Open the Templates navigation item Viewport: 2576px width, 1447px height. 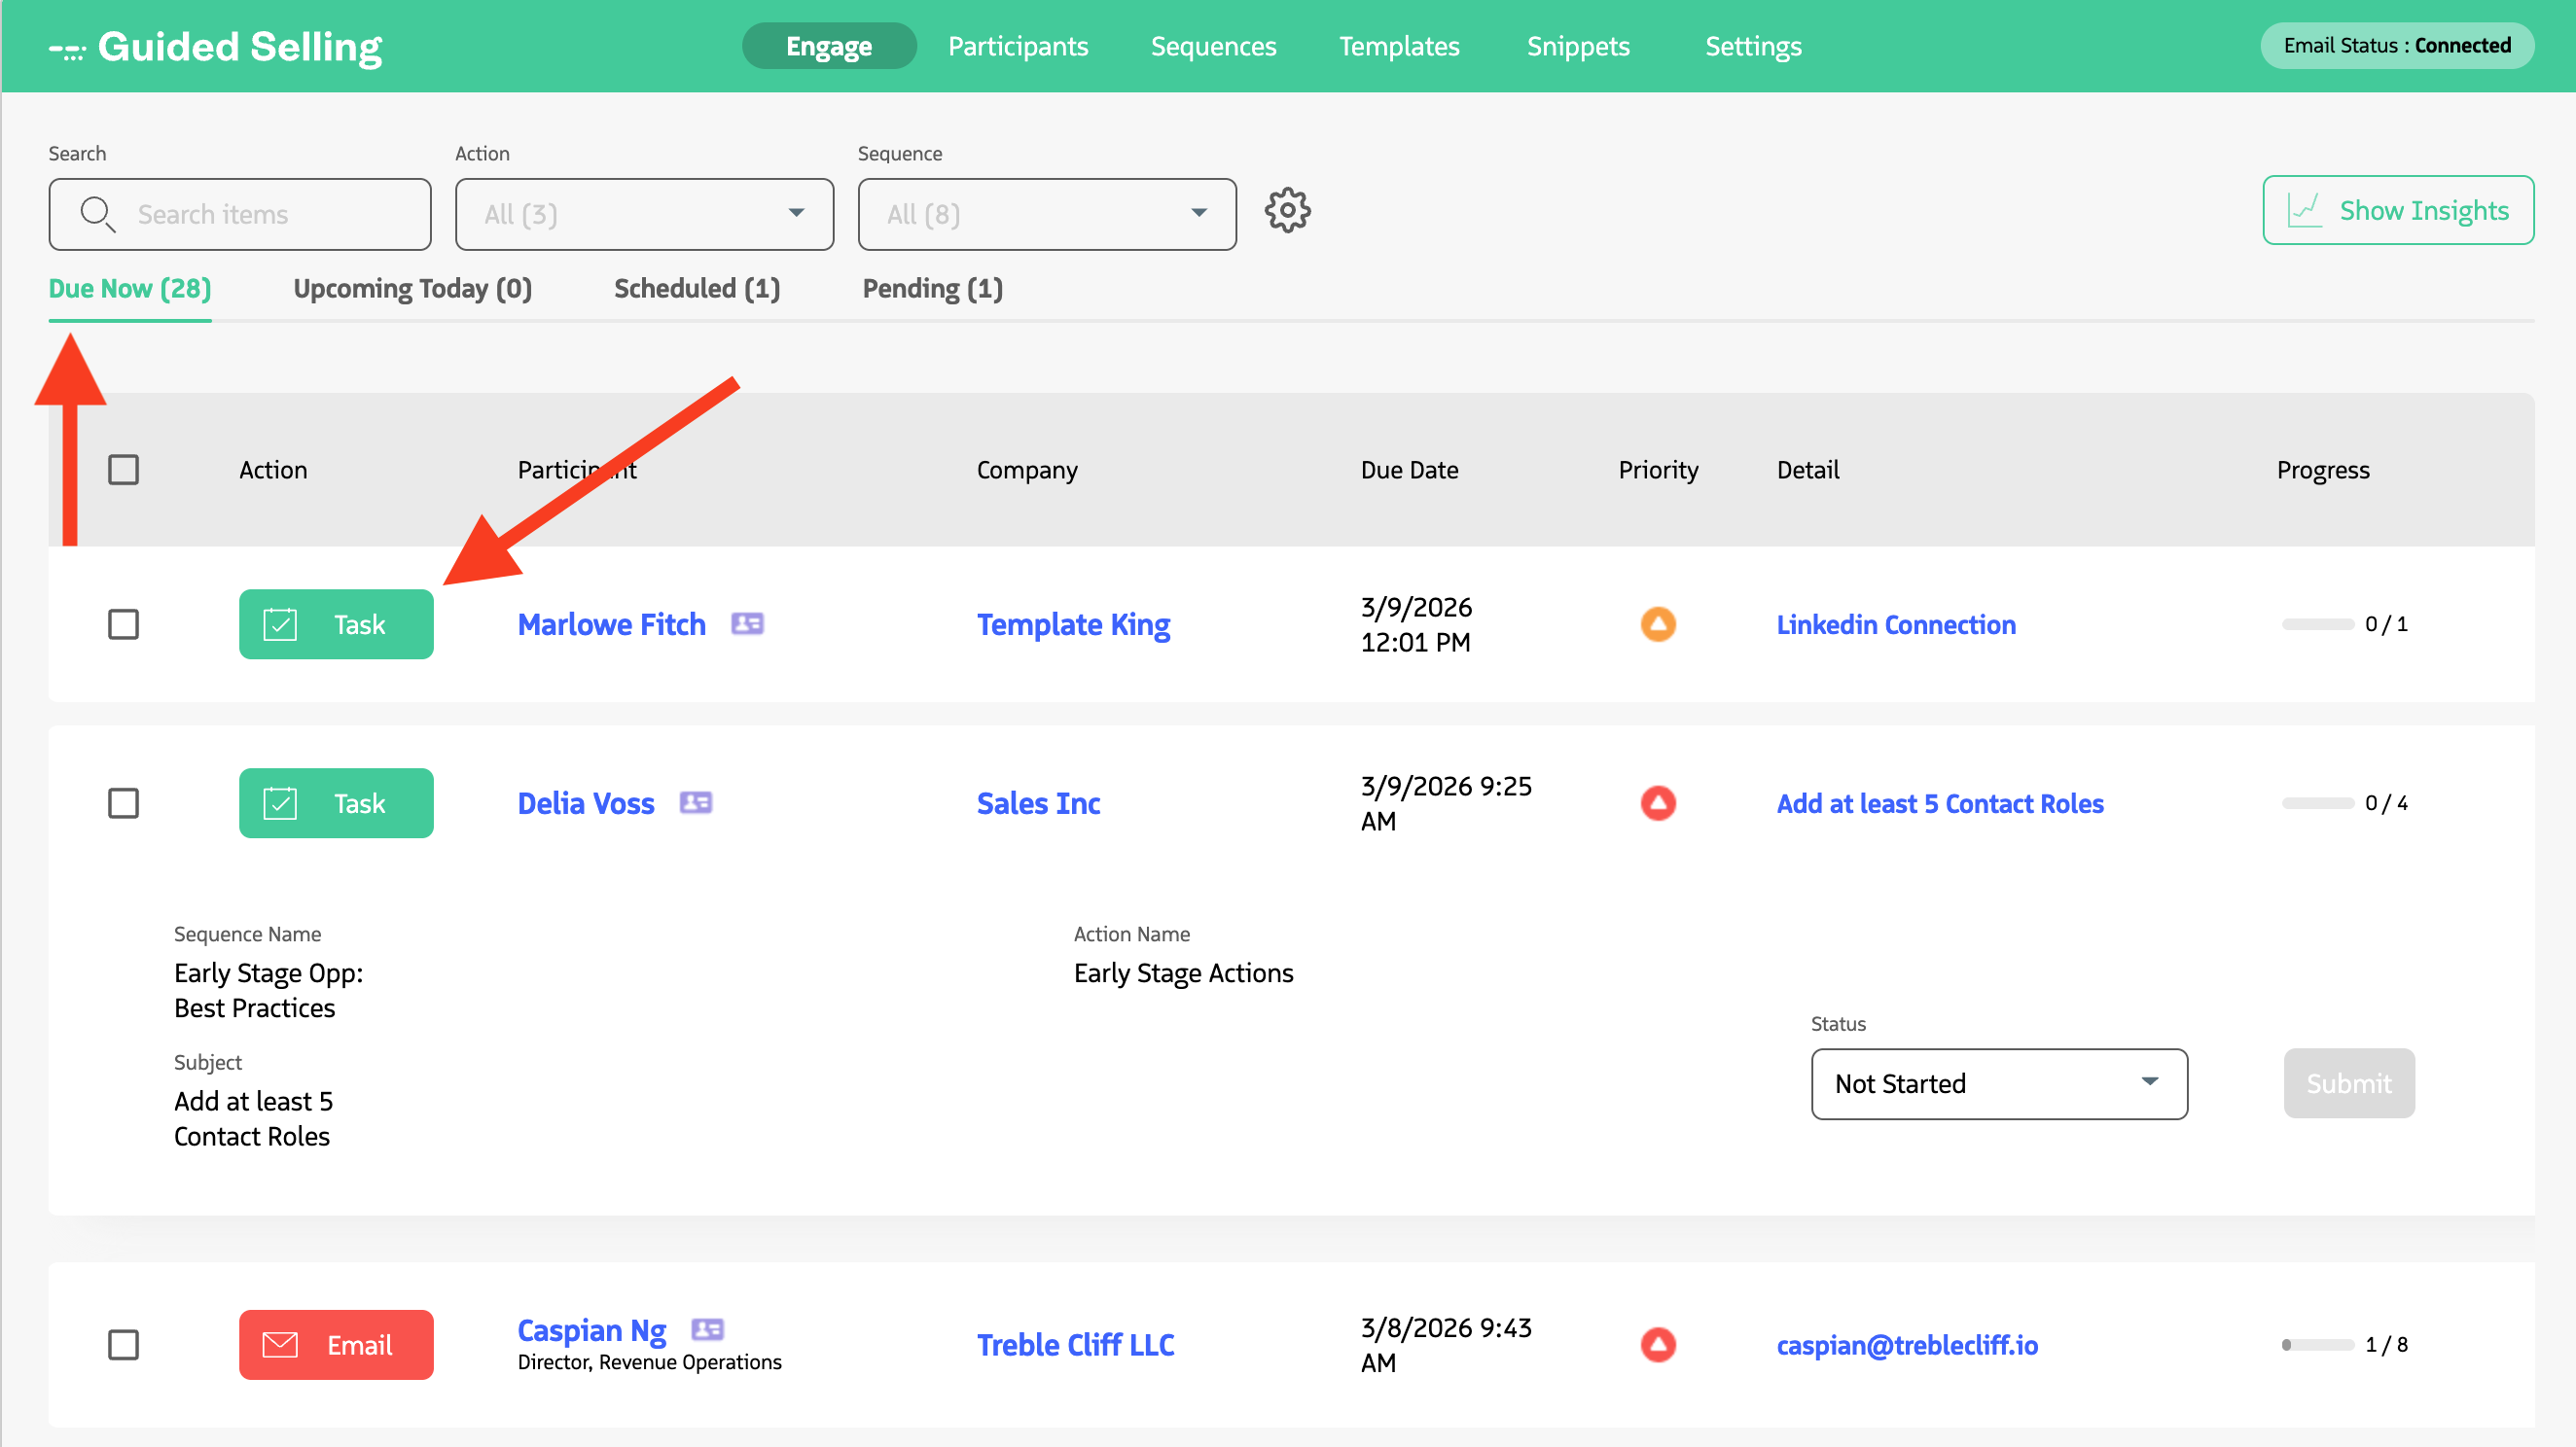1399,46
